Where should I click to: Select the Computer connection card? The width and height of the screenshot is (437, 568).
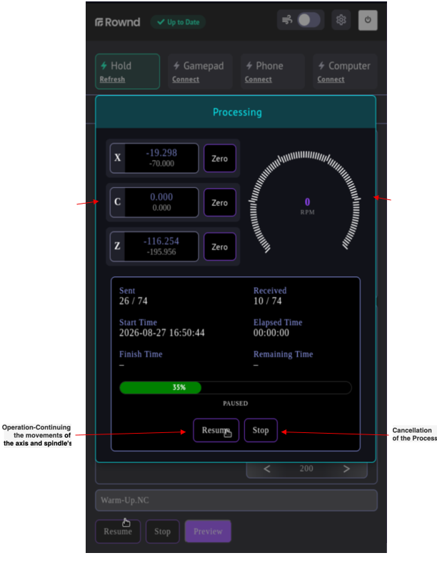[345, 71]
